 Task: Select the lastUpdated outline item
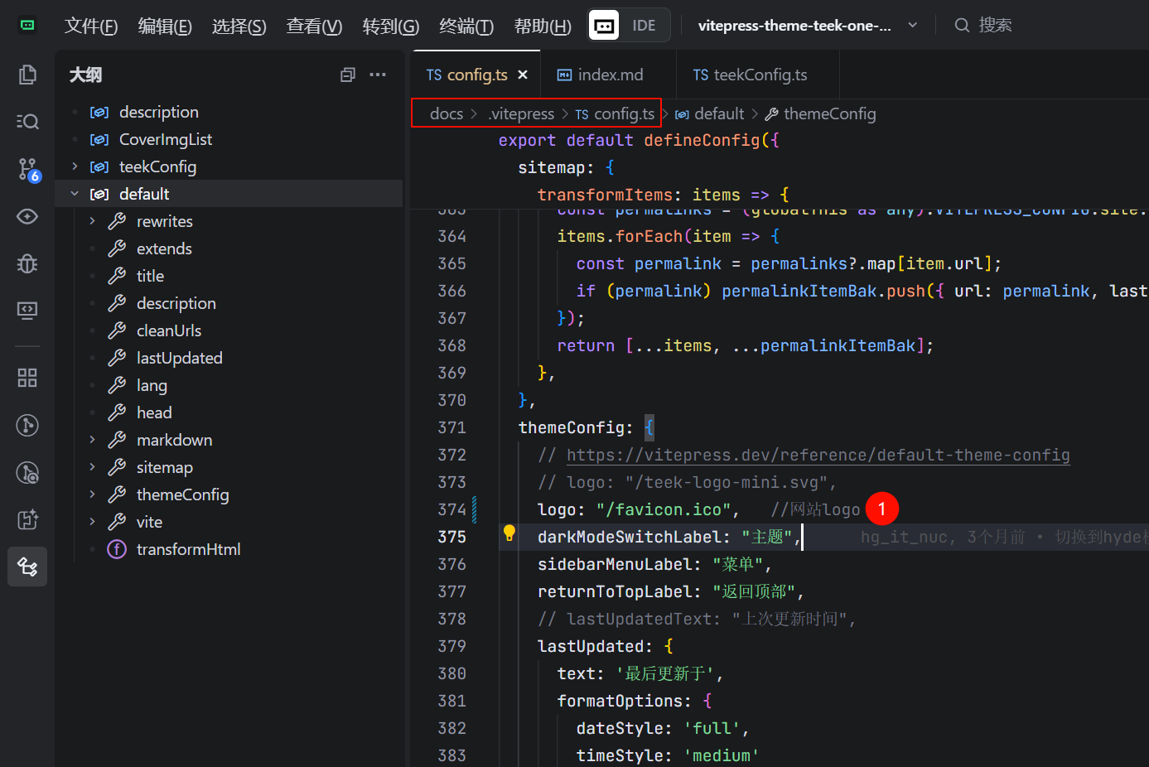click(x=180, y=358)
